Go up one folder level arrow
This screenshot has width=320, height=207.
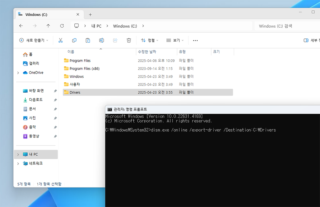pos(48,26)
